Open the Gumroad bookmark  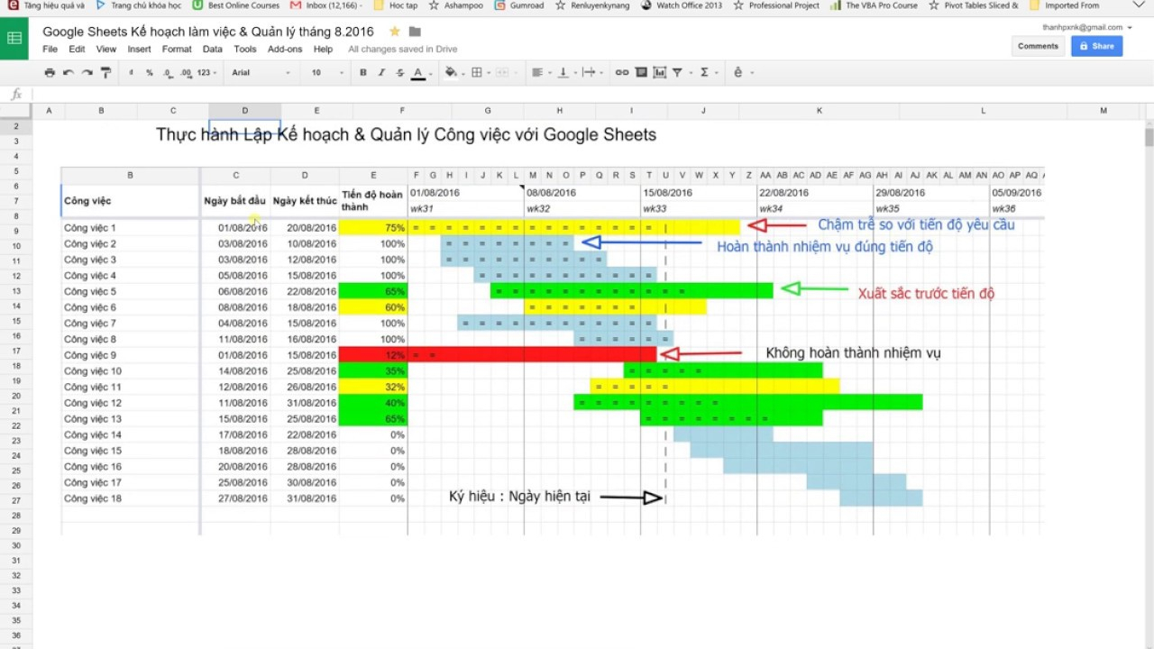pyautogui.click(x=519, y=5)
